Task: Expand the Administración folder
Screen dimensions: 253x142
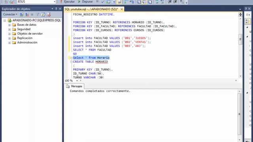Action: [9, 43]
